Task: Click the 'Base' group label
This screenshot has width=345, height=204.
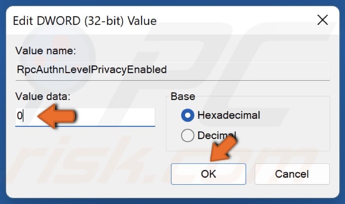Action: coord(183,97)
